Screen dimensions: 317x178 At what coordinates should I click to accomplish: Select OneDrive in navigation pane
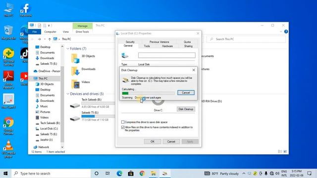tap(47, 71)
